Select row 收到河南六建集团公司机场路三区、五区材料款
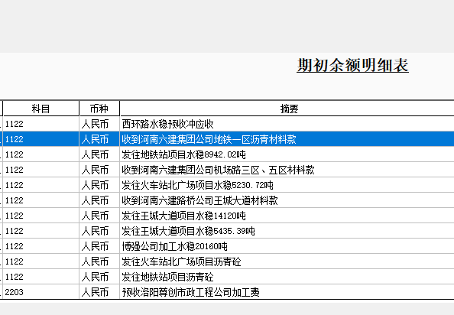 (227, 170)
